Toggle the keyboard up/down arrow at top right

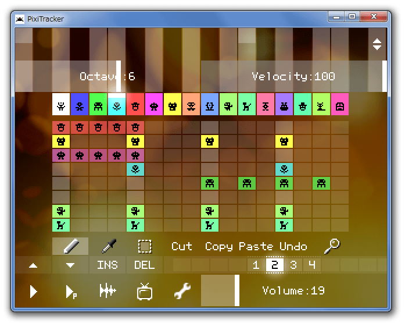click(x=377, y=44)
